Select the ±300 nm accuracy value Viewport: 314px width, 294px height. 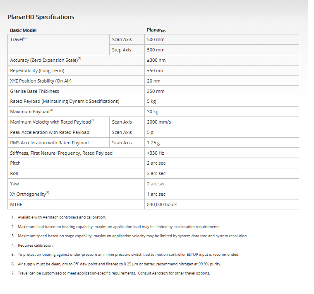coord(156,60)
